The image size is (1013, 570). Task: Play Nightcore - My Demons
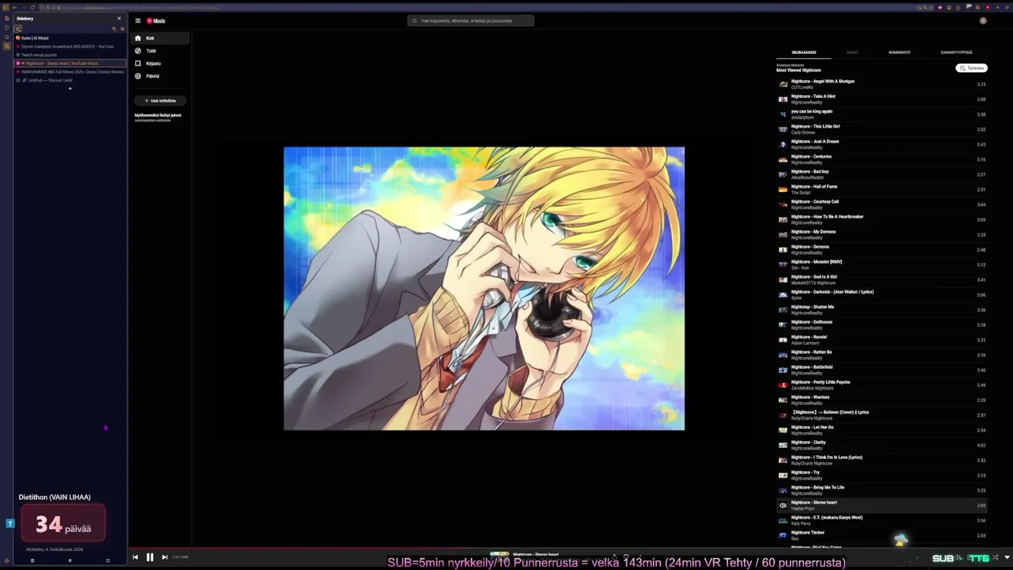tap(882, 234)
